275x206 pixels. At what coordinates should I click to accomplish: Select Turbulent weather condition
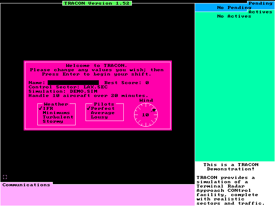pos(58,117)
